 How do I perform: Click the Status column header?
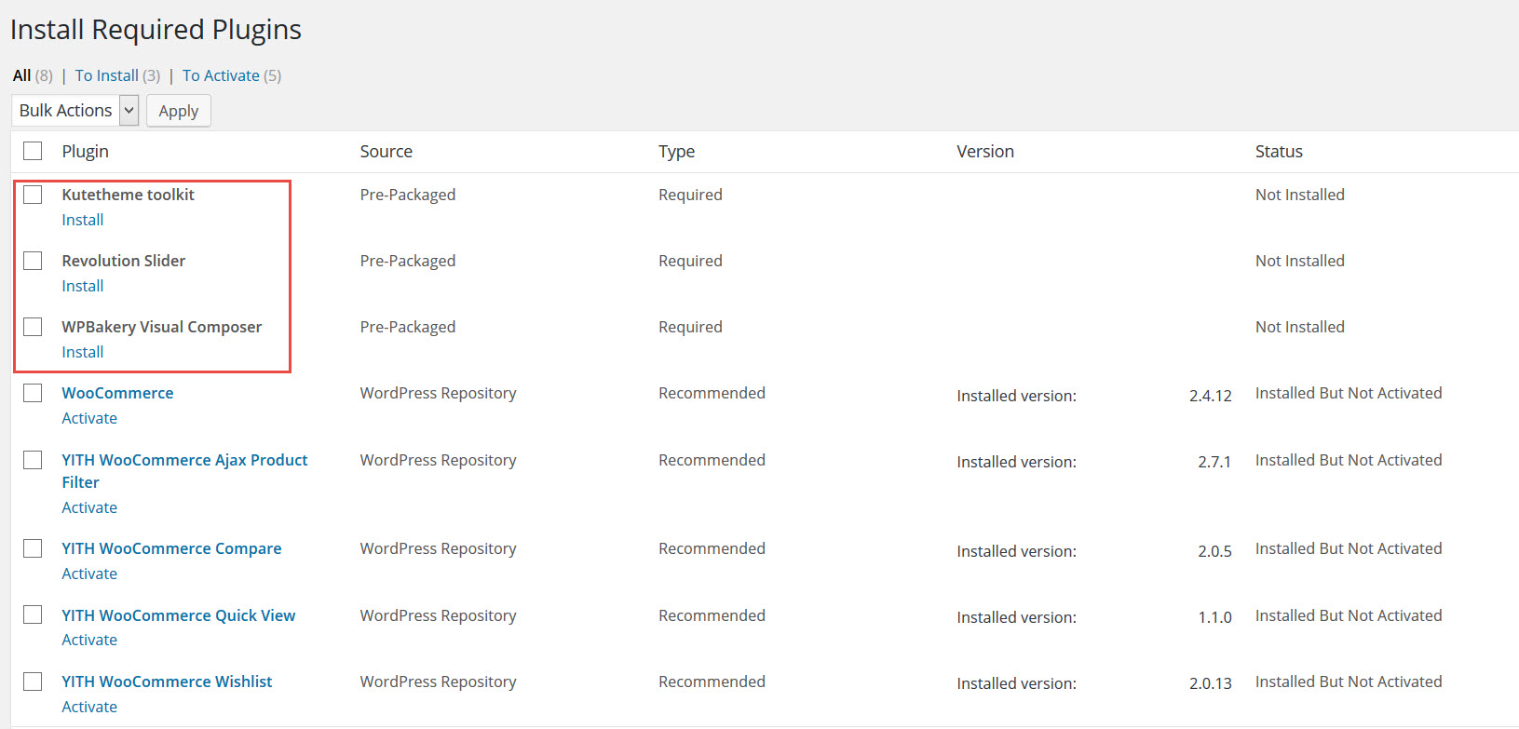1279,151
